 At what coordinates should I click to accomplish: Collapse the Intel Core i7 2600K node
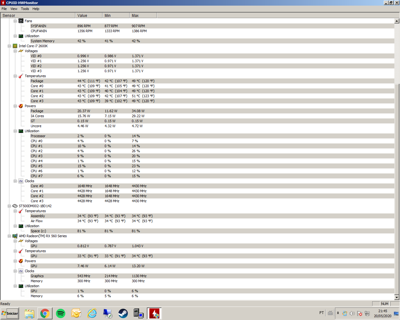[9, 46]
